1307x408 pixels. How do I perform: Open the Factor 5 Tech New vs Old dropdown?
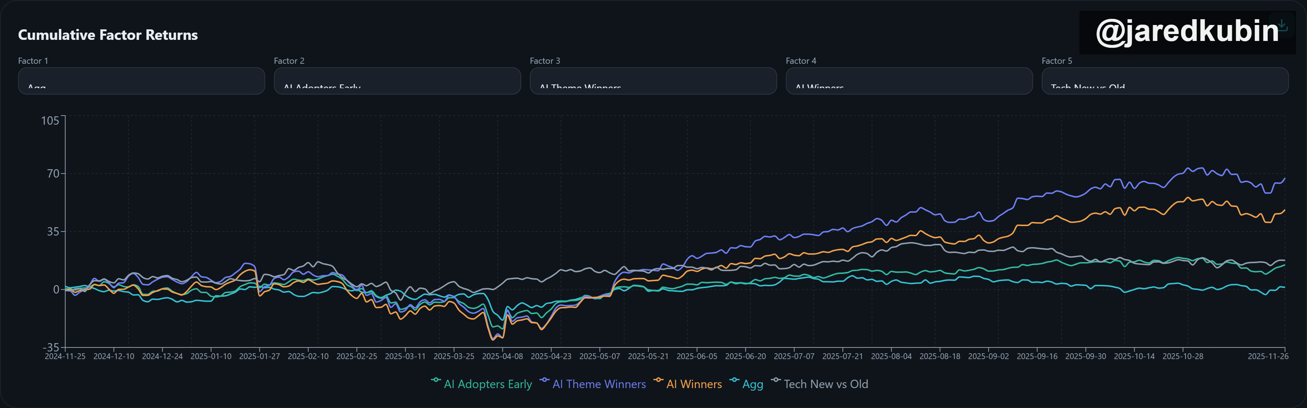point(1164,81)
